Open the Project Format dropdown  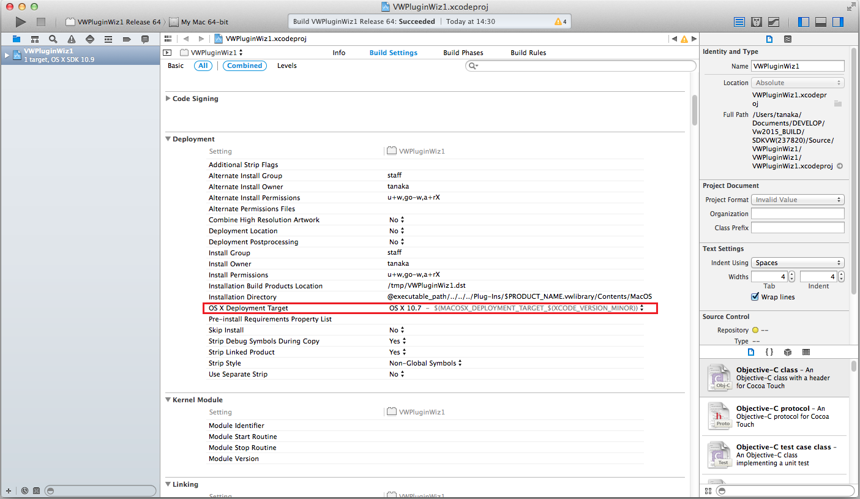(798, 200)
